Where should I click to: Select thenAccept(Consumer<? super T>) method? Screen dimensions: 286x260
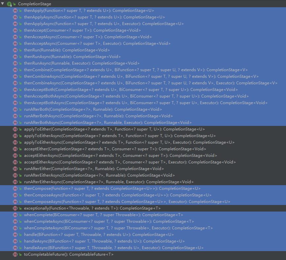click(82, 30)
